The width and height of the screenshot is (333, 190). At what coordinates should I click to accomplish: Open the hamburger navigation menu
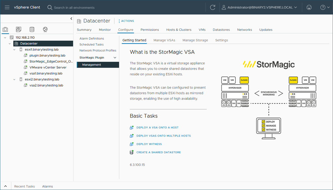pyautogui.click(x=7, y=7)
